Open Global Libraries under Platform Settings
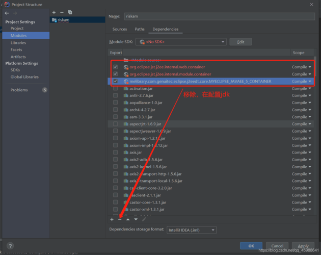This screenshot has width=321, height=255. [x=24, y=77]
